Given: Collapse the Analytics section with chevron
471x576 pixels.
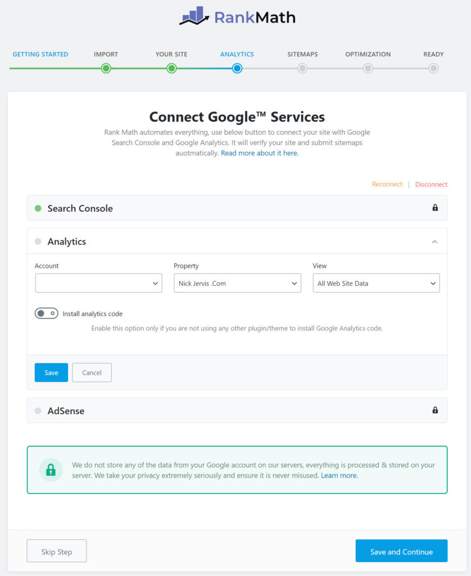Looking at the screenshot, I should [434, 241].
